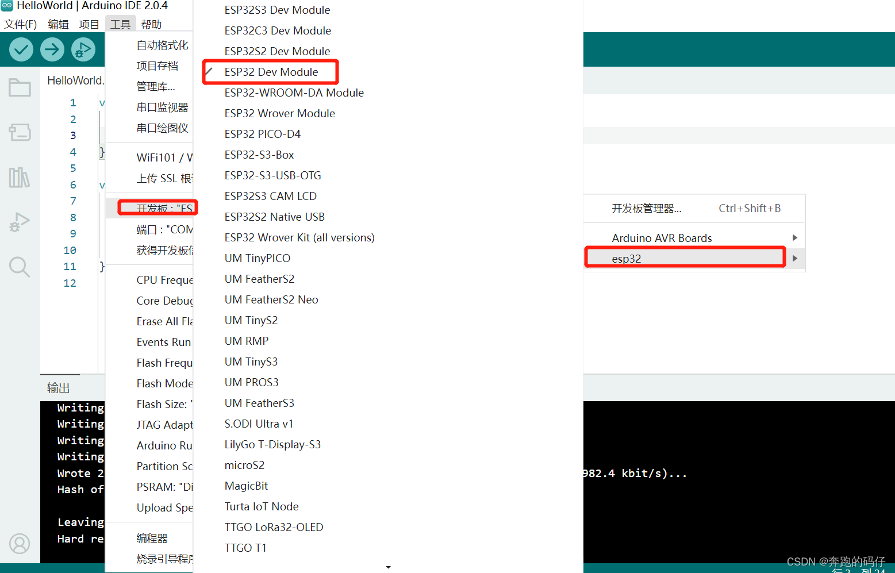895x573 pixels.
Task: Open 串口监视器 menu entry
Action: (149, 107)
